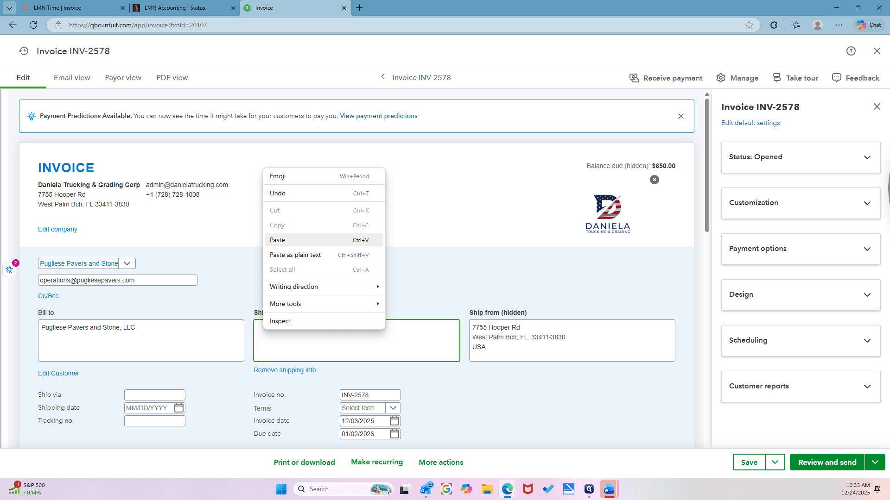Open the customer name dropdown arrow
The height and width of the screenshot is (500, 890).
tap(127, 263)
